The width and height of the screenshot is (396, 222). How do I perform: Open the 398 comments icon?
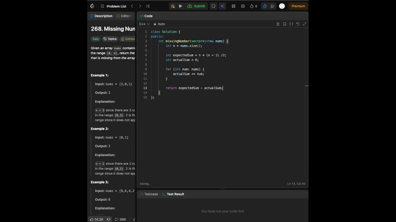click(120, 220)
